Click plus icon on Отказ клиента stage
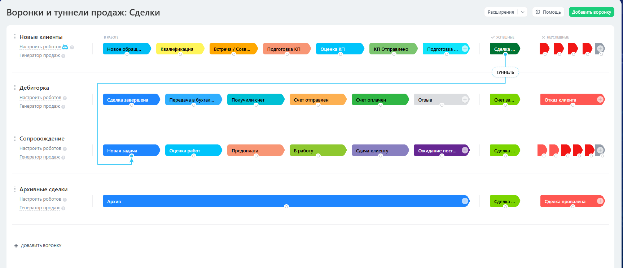This screenshot has width=623, height=268. pyautogui.click(x=600, y=99)
